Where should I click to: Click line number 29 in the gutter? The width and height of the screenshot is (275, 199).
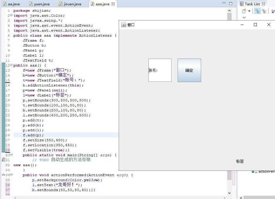point(8,150)
